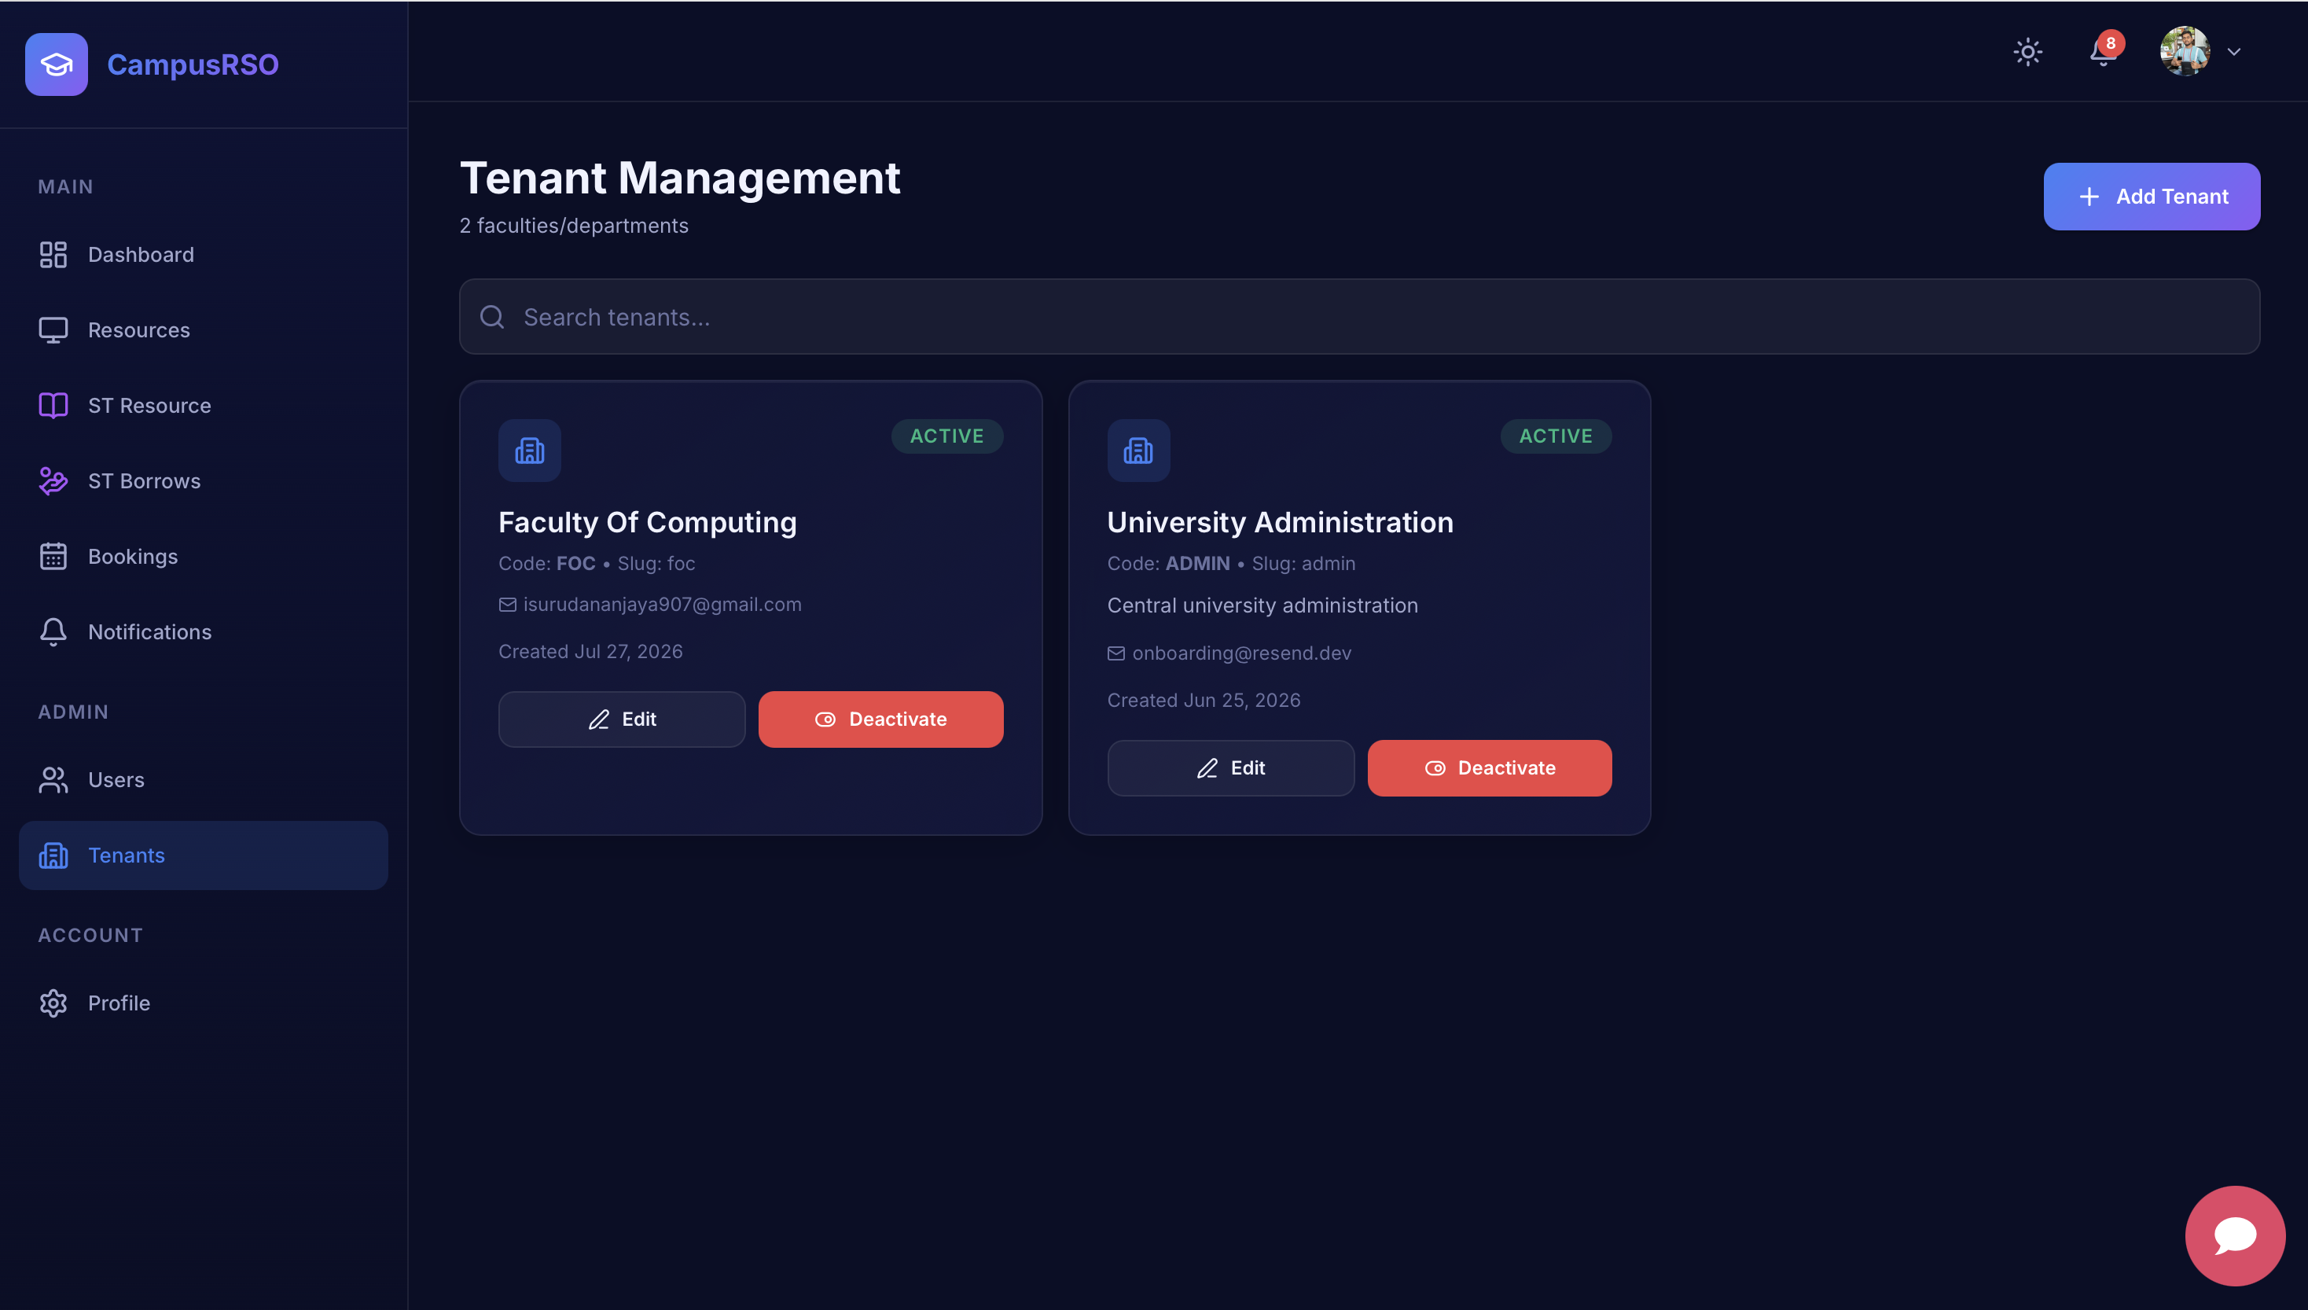2308x1310 pixels.
Task: Select Notifications in the sidebar
Action: (x=204, y=631)
